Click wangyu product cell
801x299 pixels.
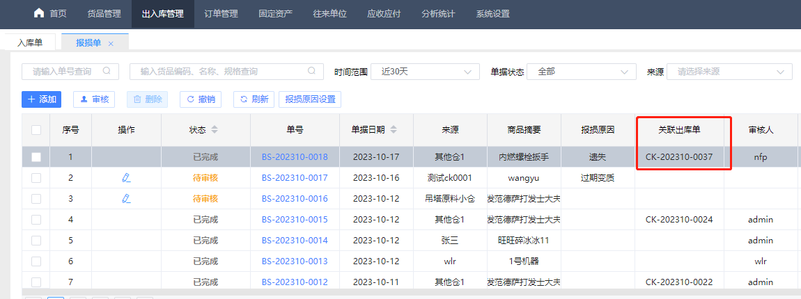pos(524,178)
